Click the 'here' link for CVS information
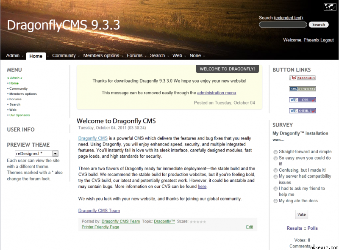The width and height of the screenshot is (339, 250). (202, 186)
